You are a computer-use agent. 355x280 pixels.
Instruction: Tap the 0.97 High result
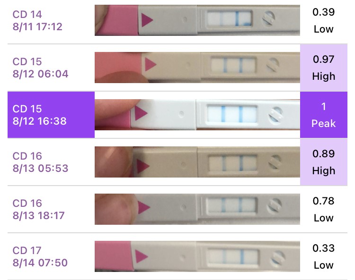(324, 68)
